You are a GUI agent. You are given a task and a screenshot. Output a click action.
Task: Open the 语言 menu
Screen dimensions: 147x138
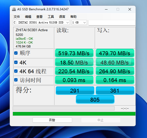tap(62, 17)
